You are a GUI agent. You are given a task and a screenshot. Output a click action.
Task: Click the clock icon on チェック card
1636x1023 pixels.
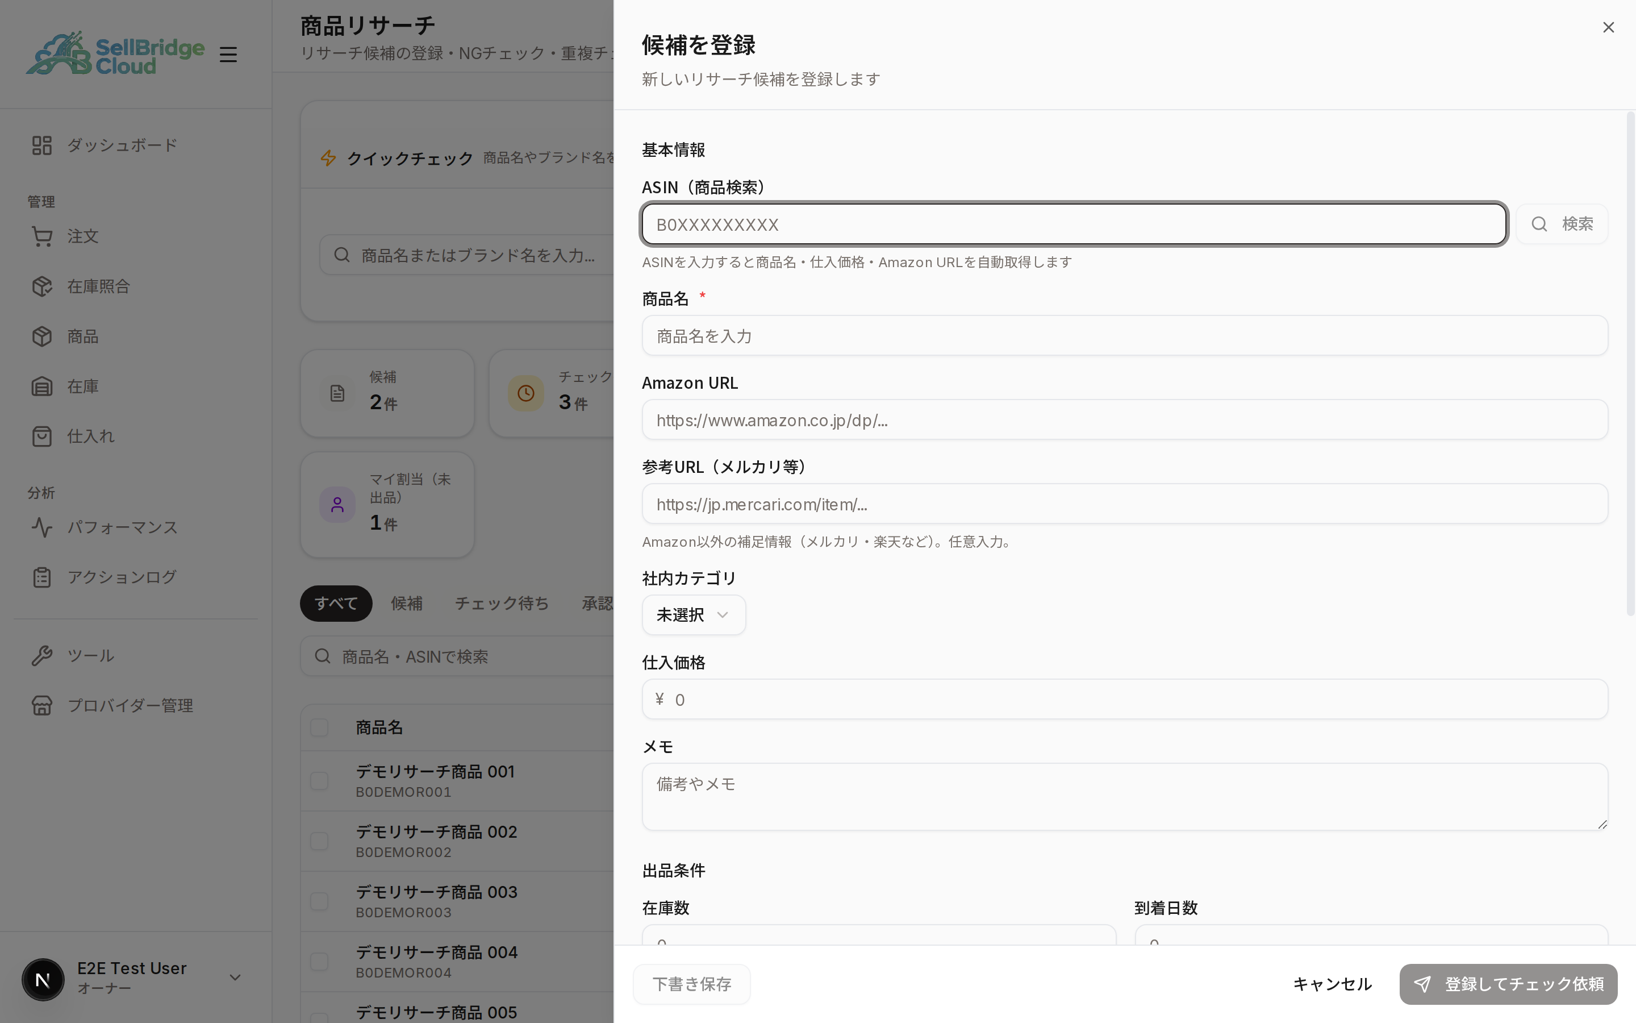526,393
